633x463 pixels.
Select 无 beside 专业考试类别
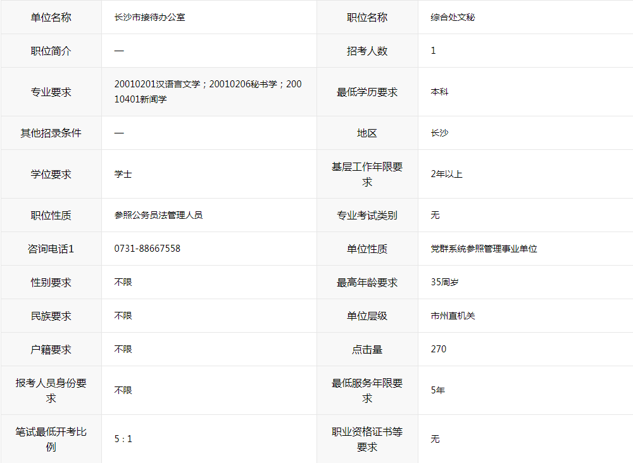click(x=435, y=215)
